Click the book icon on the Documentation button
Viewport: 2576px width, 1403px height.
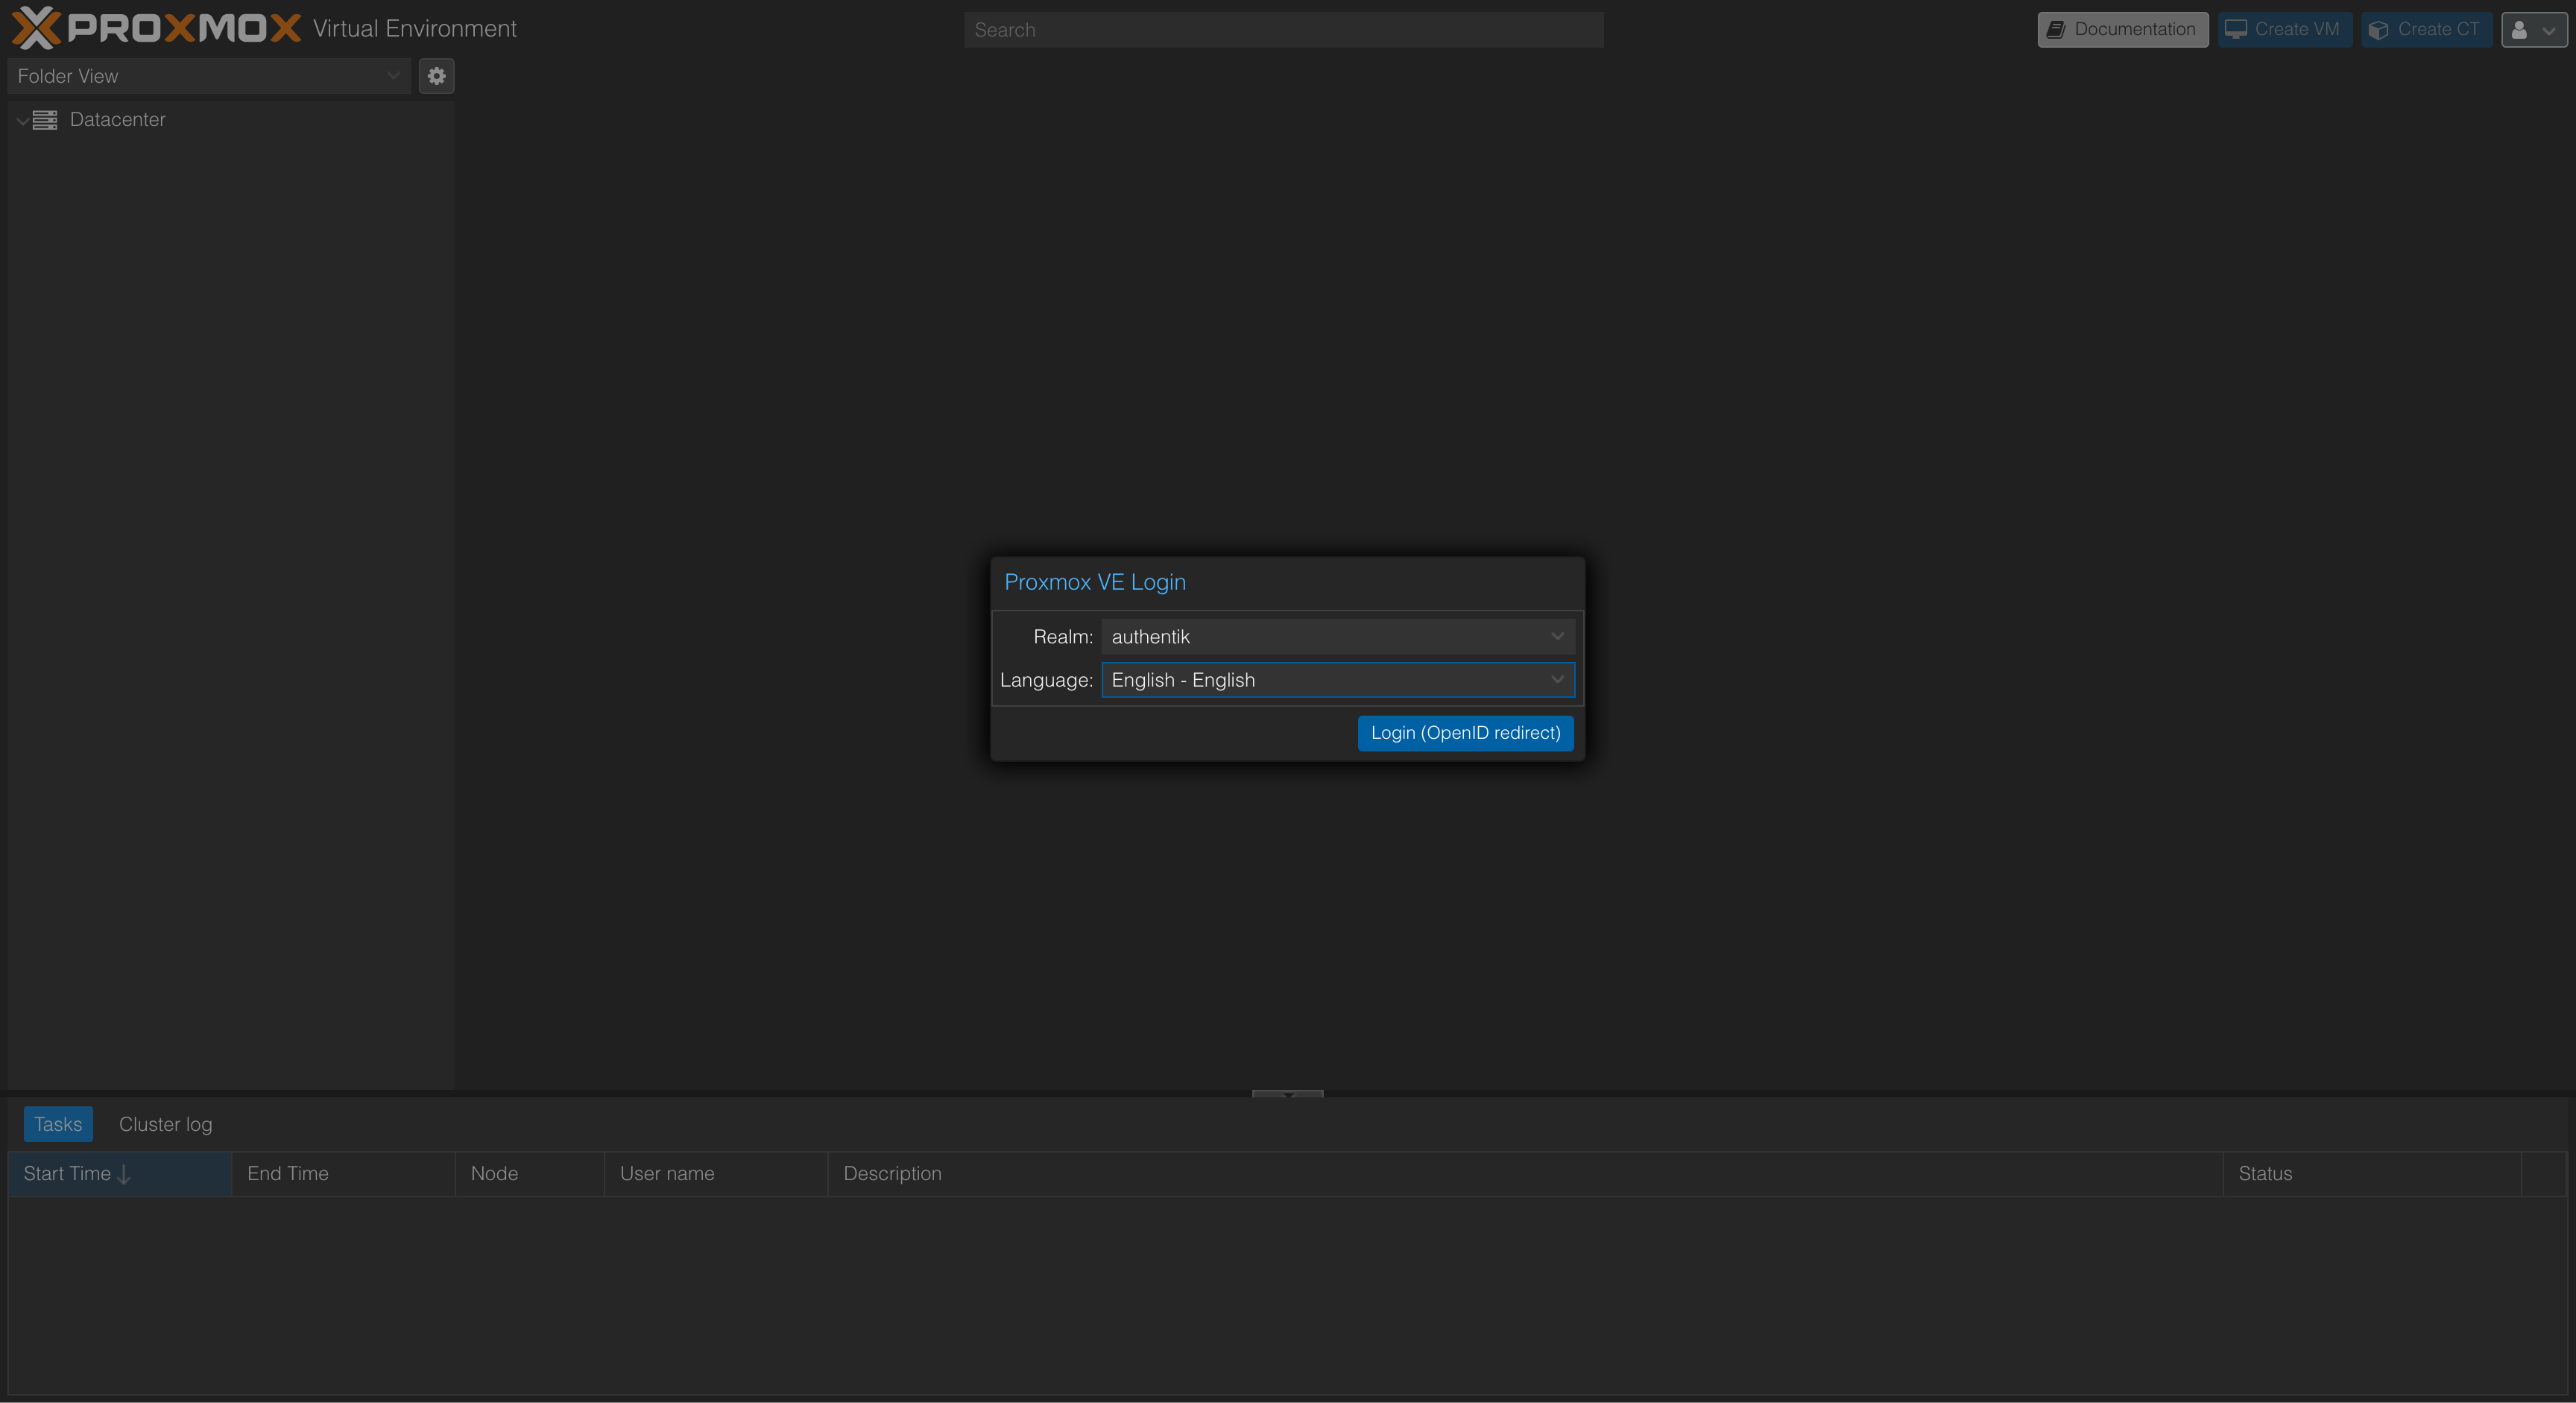pos(2057,29)
